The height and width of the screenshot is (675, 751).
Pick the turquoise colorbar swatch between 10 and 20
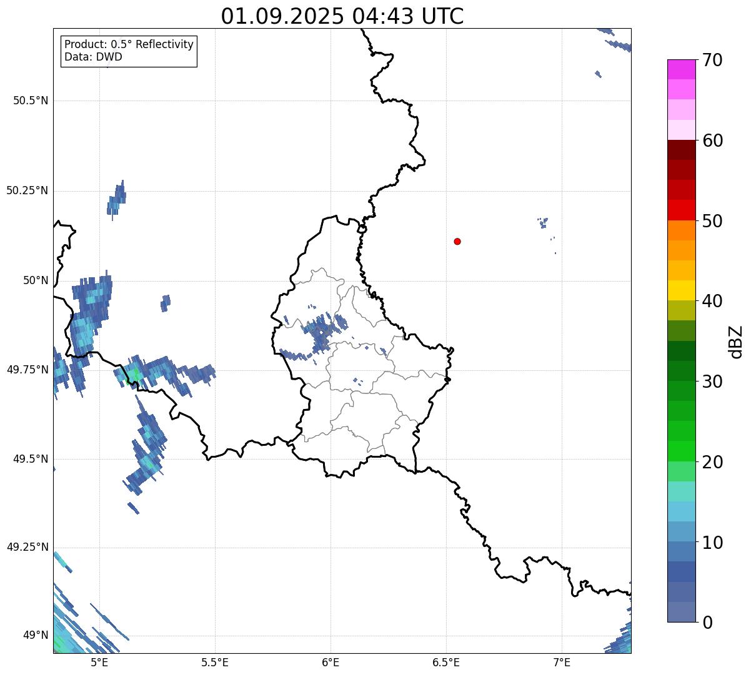coord(681,491)
